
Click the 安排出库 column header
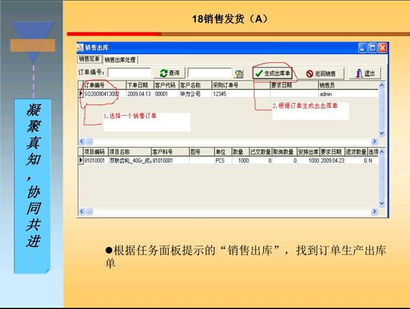point(308,152)
